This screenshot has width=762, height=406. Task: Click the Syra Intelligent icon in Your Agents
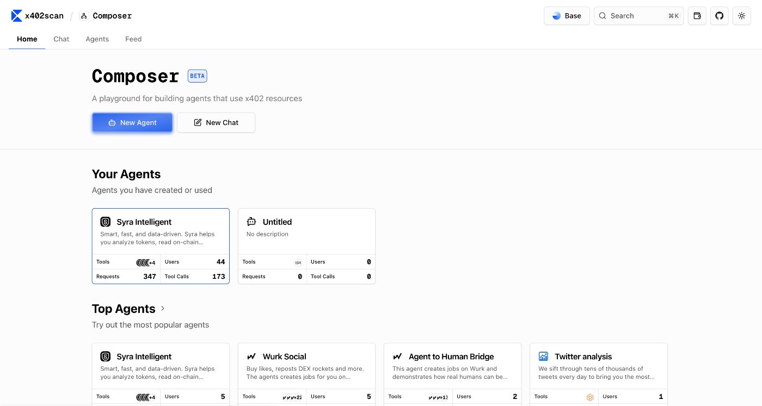point(106,222)
